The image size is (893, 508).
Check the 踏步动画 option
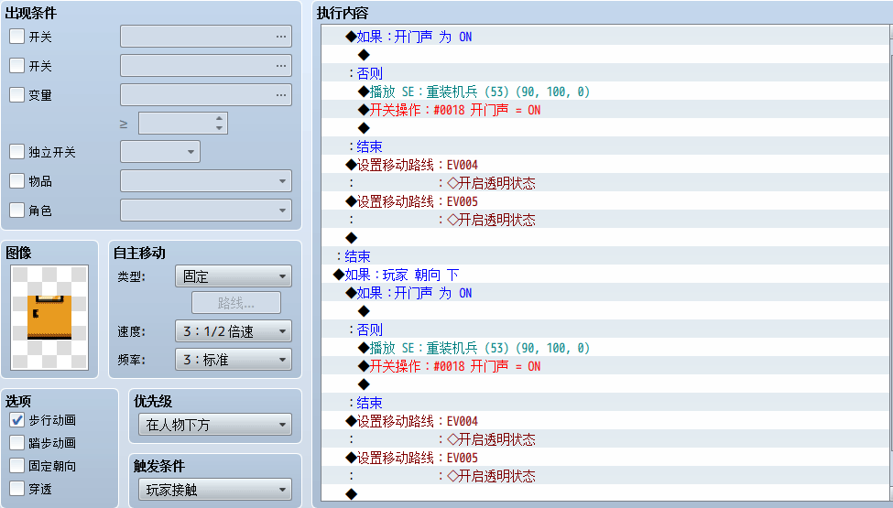[17, 443]
